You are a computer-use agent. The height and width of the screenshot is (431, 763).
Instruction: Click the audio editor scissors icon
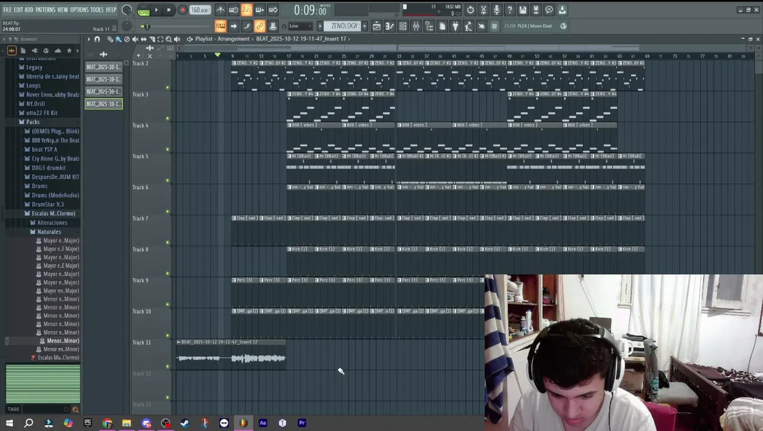tap(484, 10)
